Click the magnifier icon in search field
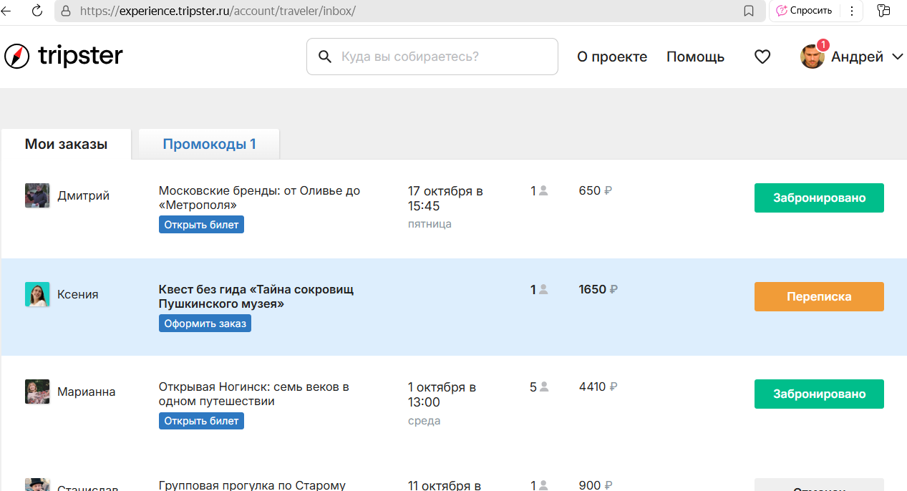Viewport: 907px width, 491px height. coord(325,57)
